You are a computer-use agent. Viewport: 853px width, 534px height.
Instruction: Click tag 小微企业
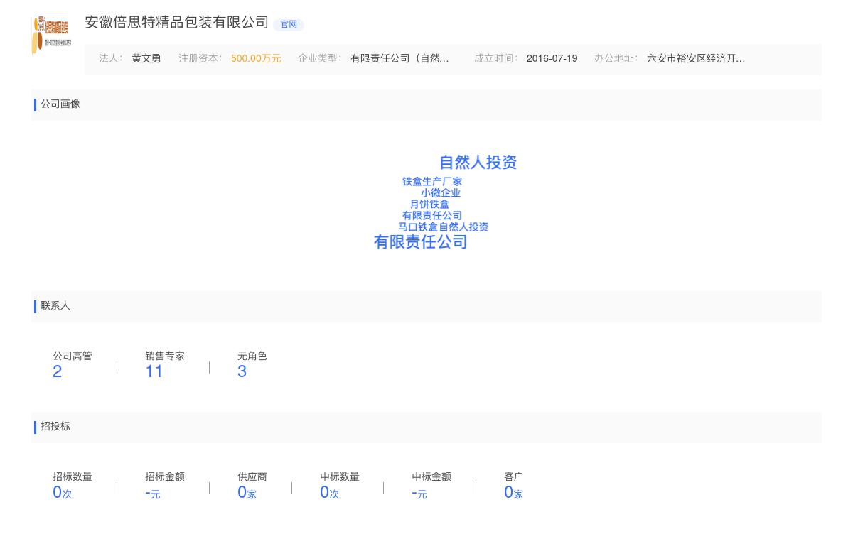coord(440,193)
